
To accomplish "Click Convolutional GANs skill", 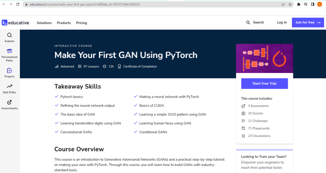I will pos(76,132).
